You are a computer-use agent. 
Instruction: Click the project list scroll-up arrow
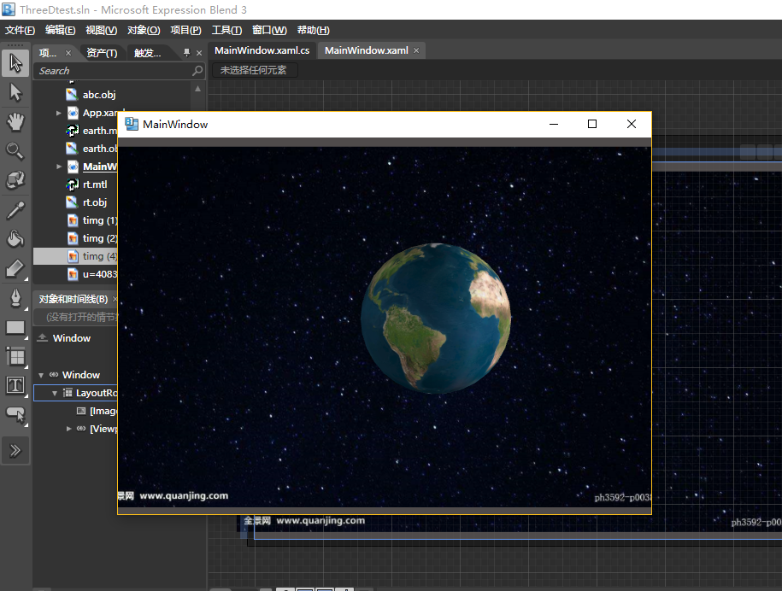[198, 89]
